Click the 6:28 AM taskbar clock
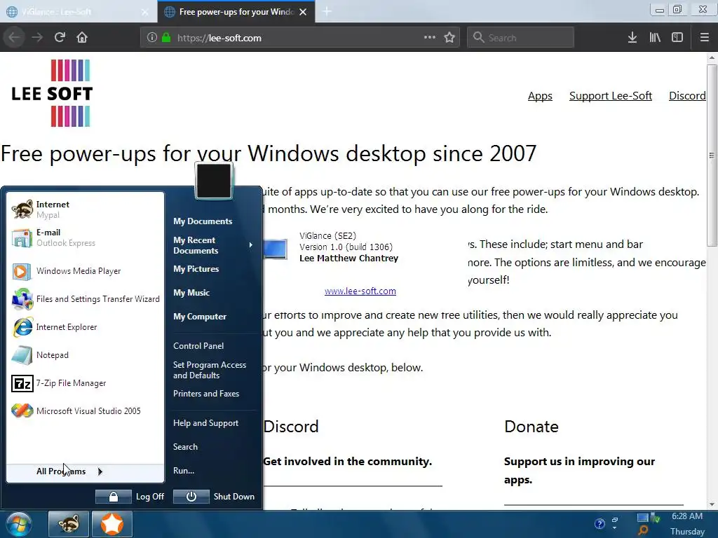Image resolution: width=718 pixels, height=538 pixels. pos(687,516)
